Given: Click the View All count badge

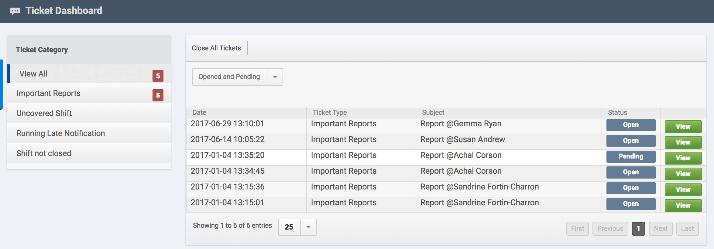Looking at the screenshot, I should (x=158, y=76).
